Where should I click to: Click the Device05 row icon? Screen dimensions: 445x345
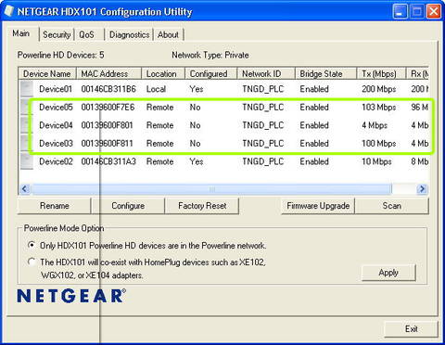27,107
